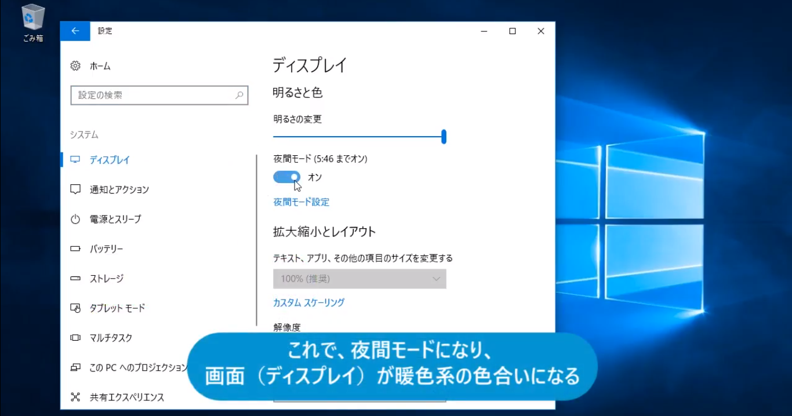Open 電源とスリープ settings

tap(115, 219)
